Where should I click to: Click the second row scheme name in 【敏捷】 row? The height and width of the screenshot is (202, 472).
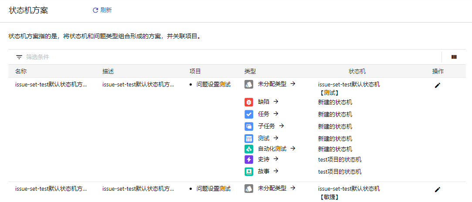pyautogui.click(x=51, y=189)
